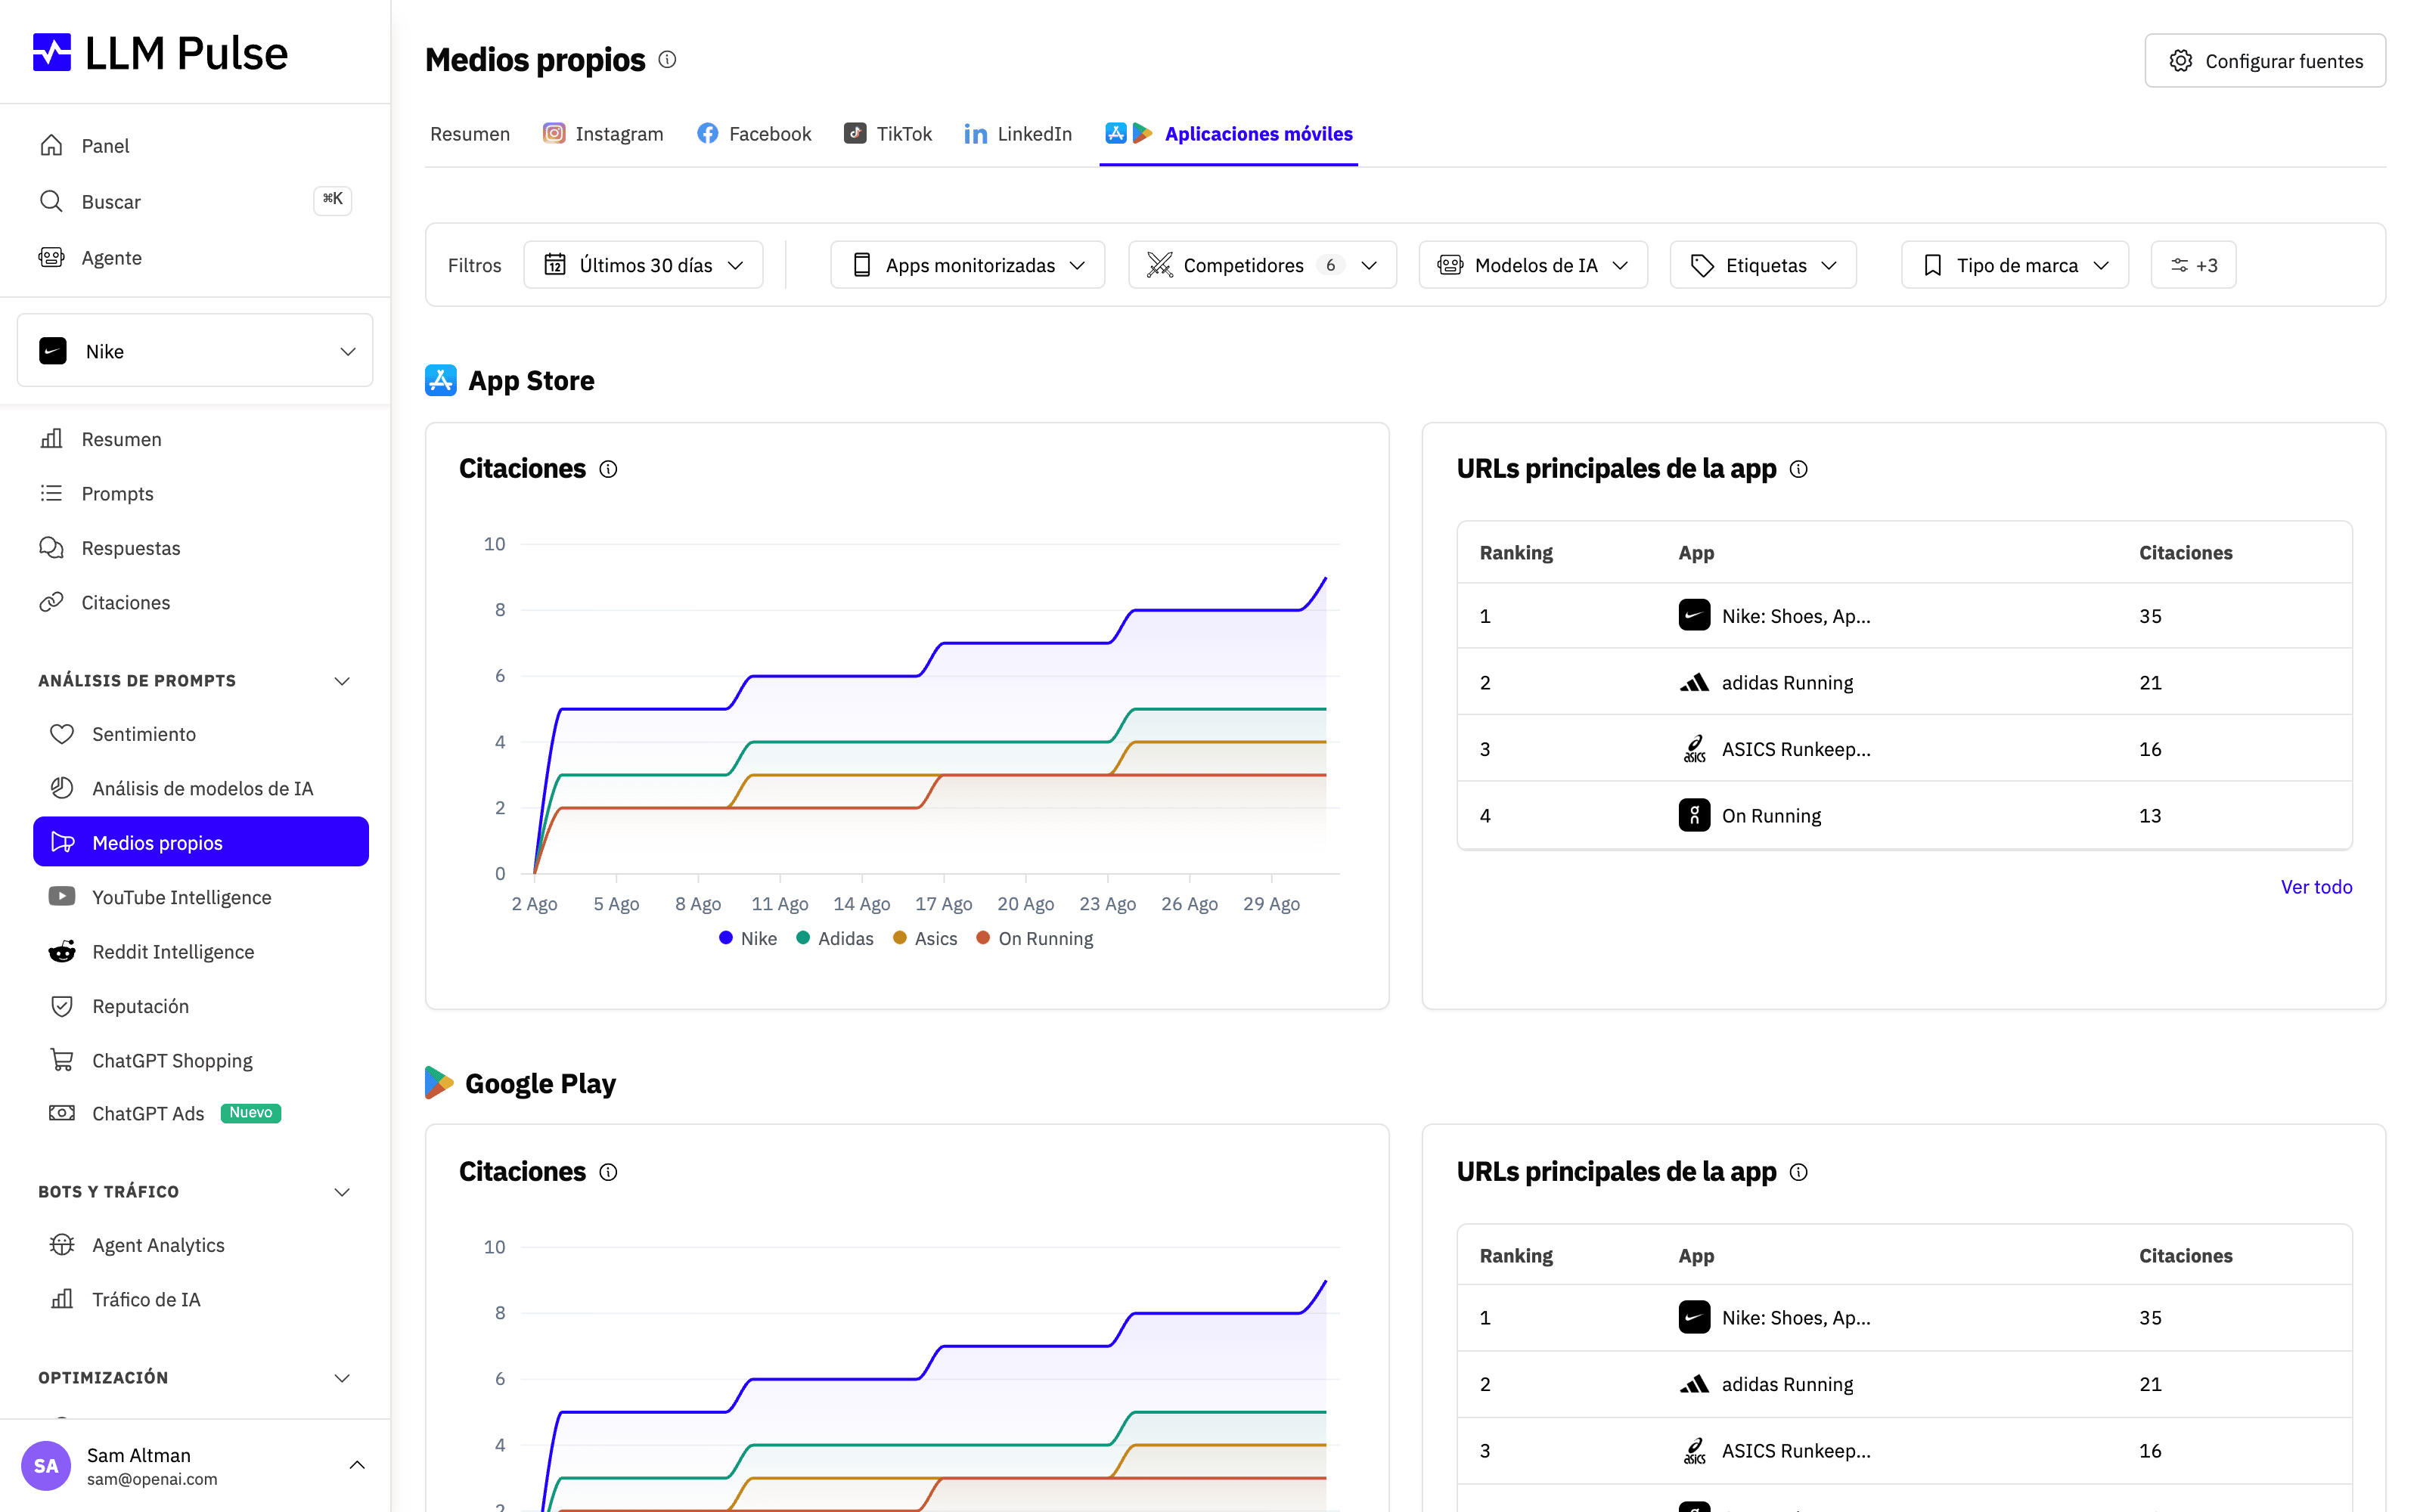Open the Apps monitorizadas dropdown
The width and height of the screenshot is (2420, 1512).
tap(967, 265)
